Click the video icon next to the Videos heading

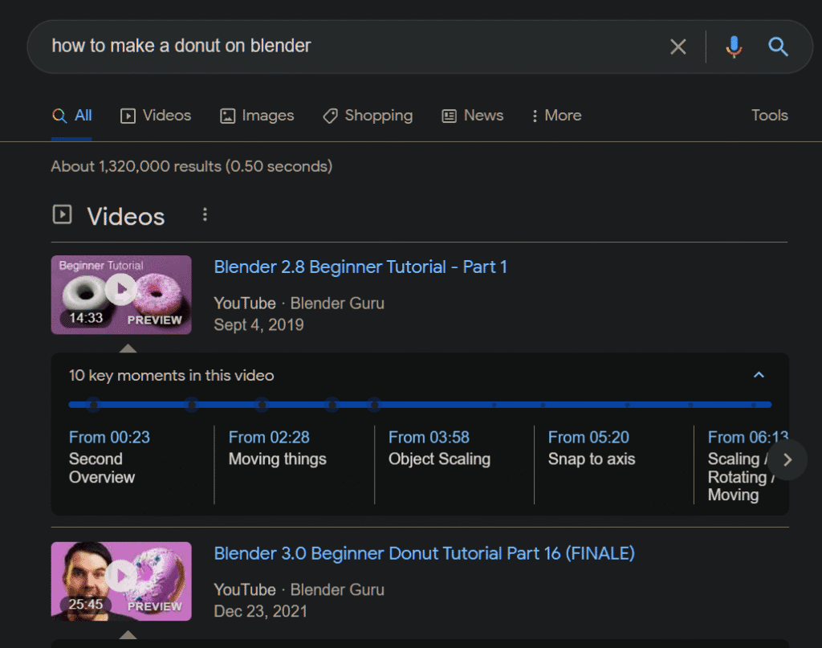coord(62,214)
